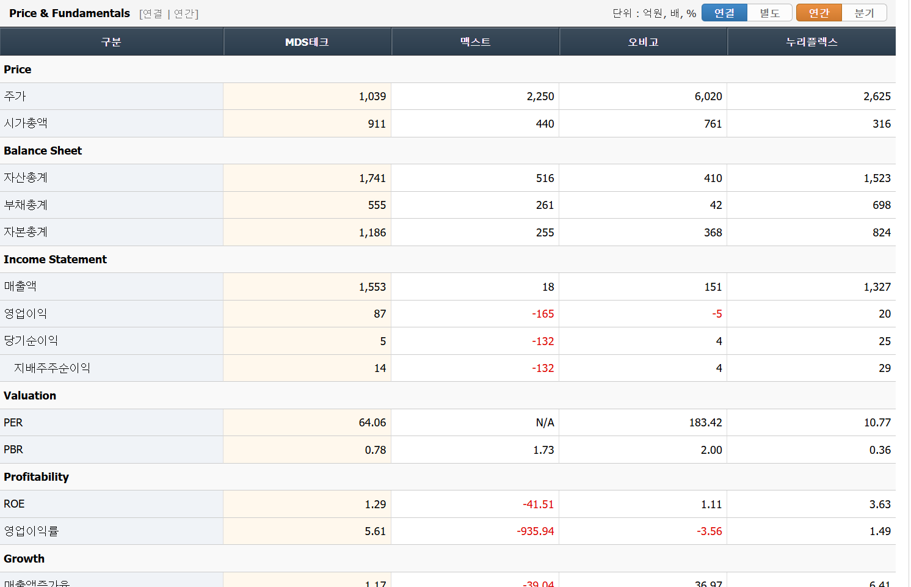Click 누리플렉스 stock price 2,625
Image resolution: width=911 pixels, height=587 pixels.
pyautogui.click(x=877, y=97)
